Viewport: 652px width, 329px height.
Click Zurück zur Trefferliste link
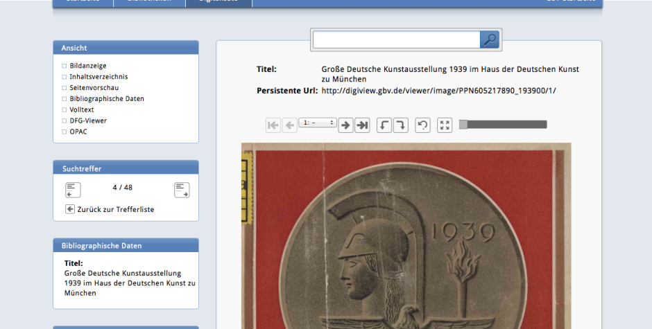116,209
